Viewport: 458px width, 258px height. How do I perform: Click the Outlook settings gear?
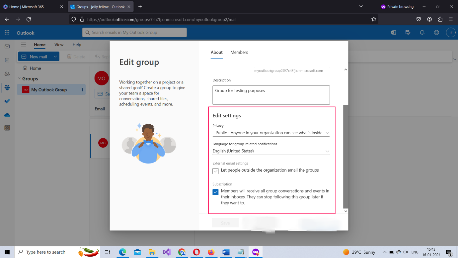tap(436, 33)
